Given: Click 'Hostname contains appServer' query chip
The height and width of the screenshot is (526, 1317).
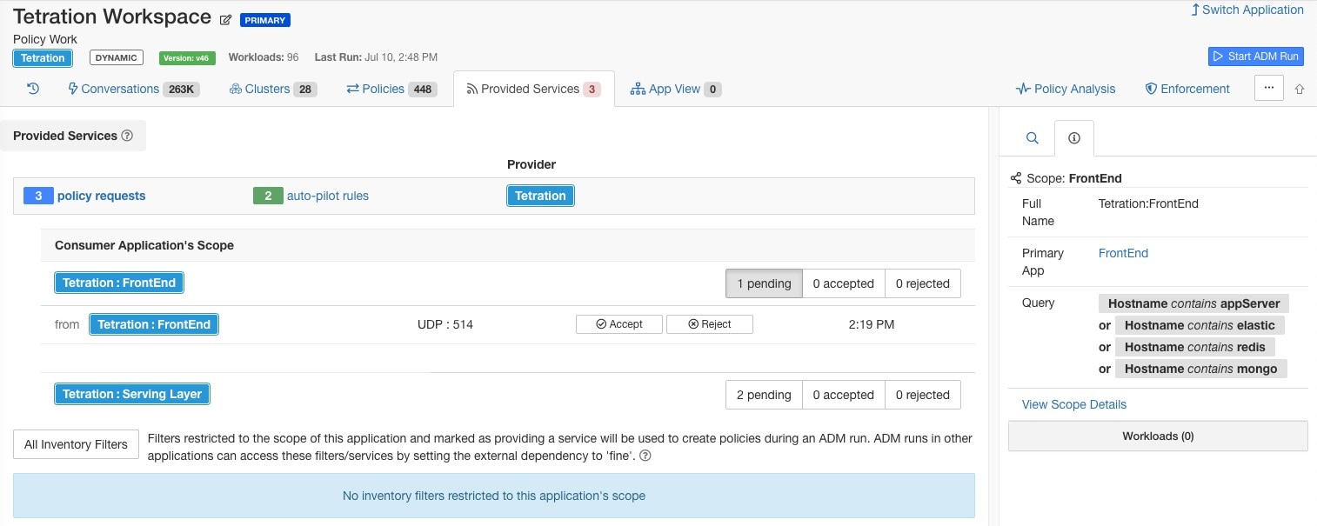Looking at the screenshot, I should (x=1193, y=303).
